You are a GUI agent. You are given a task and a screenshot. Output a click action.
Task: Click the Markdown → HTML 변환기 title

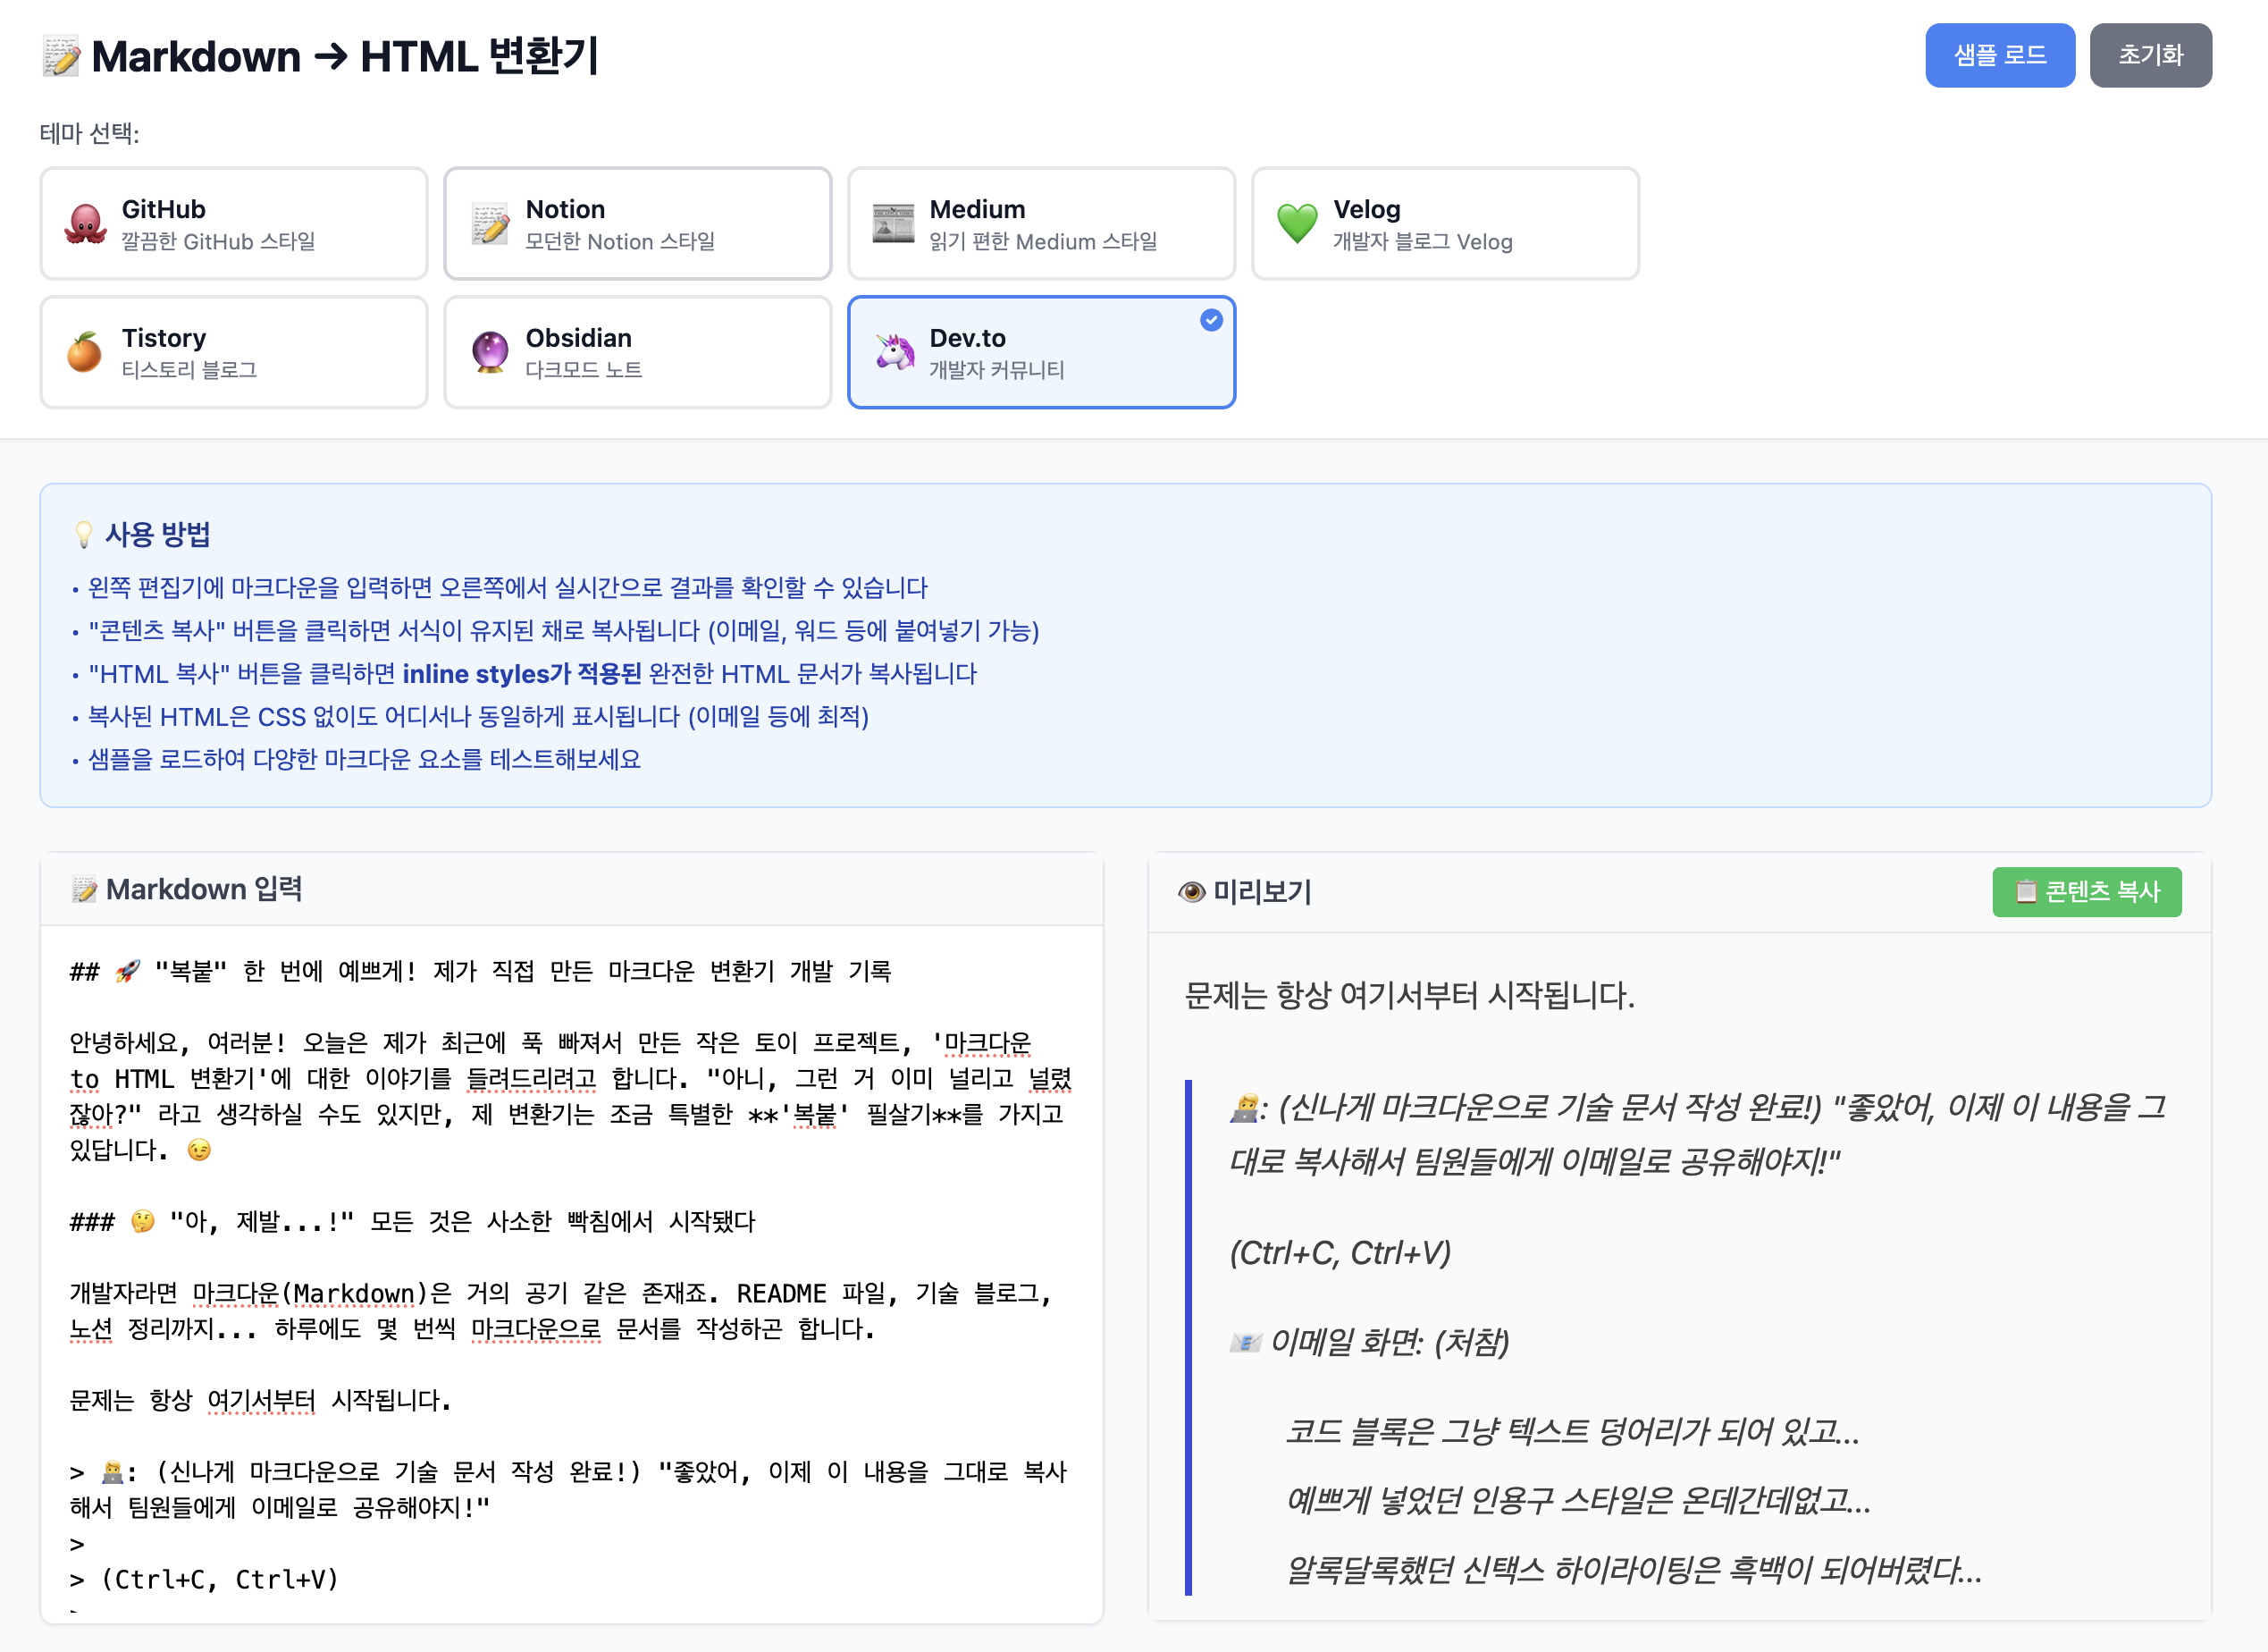pyautogui.click(x=345, y=56)
